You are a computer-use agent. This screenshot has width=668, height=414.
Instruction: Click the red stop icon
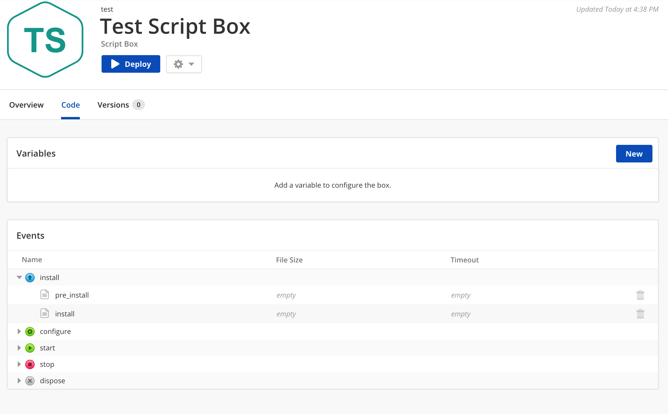tap(30, 364)
